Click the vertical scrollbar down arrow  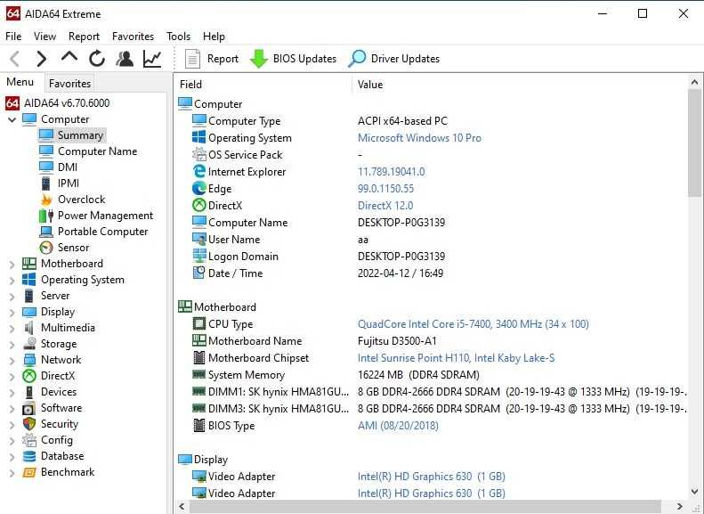694,491
